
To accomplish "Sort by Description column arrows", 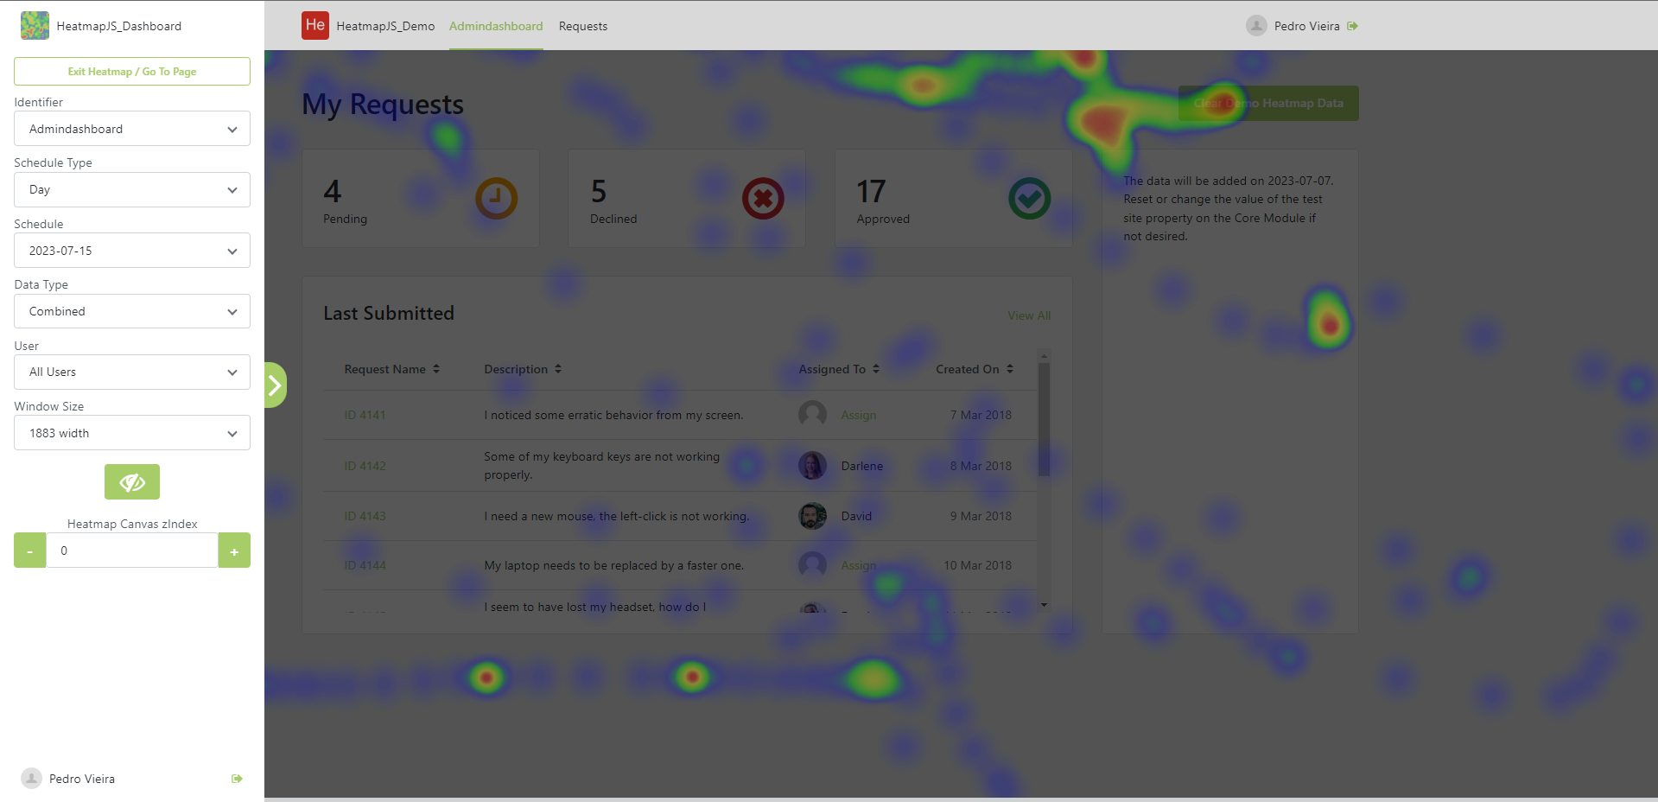I will click(558, 369).
